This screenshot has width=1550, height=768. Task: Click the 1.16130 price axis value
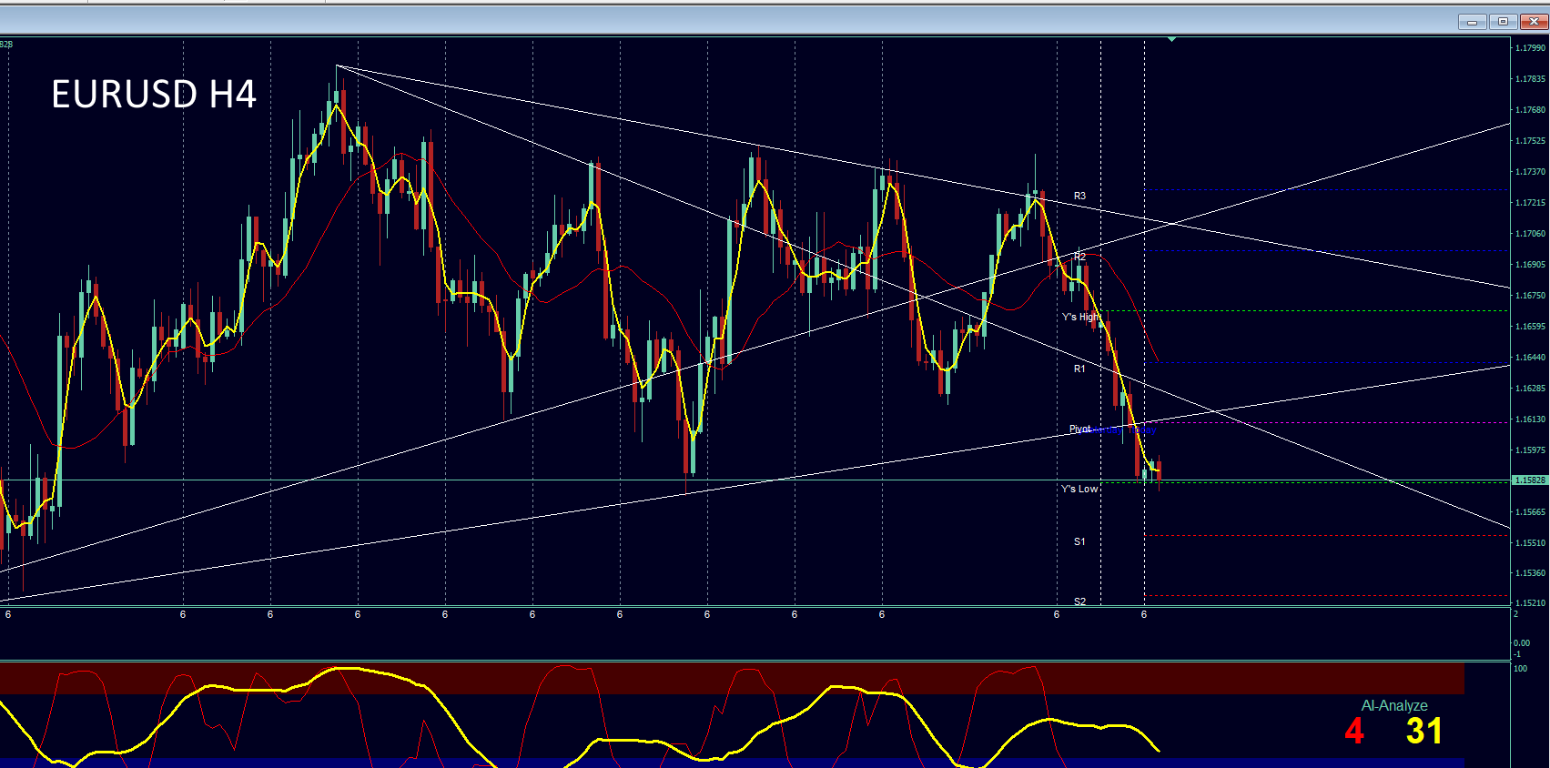1531,420
